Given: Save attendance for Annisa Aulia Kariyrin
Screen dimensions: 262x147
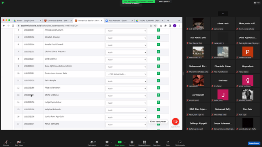Looking at the screenshot, I should pyautogui.click(x=158, y=30).
